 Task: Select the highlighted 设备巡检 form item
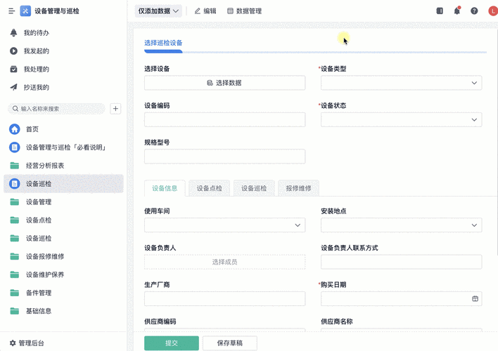pyautogui.click(x=63, y=184)
